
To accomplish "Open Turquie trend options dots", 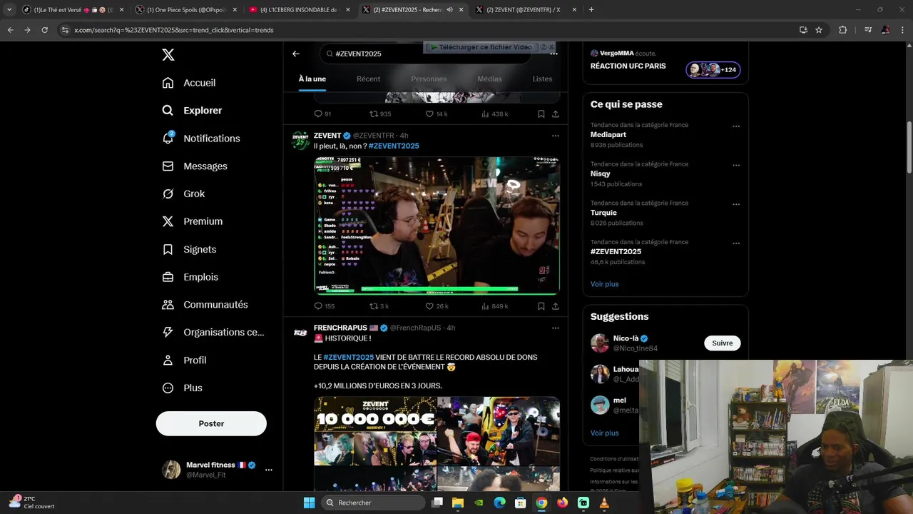I will tap(736, 204).
